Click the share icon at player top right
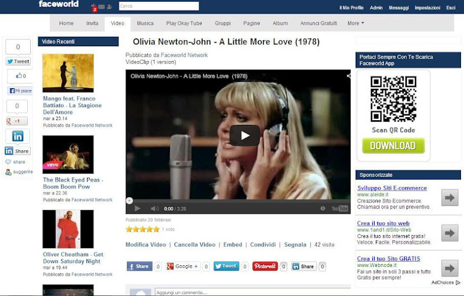 (349, 76)
